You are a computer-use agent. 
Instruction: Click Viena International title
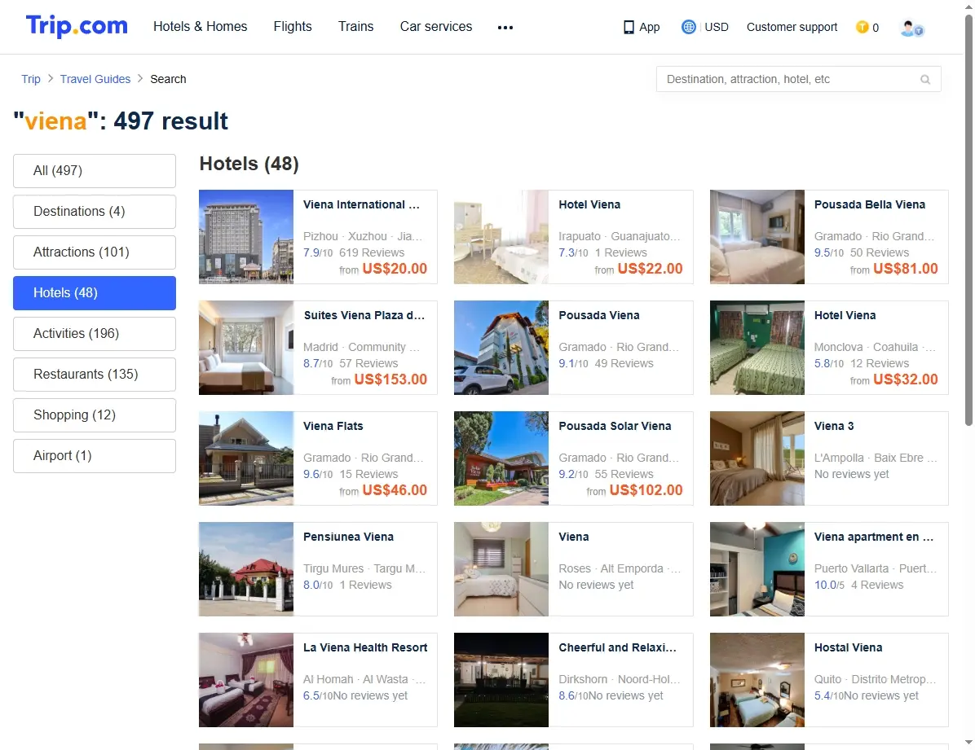click(361, 204)
